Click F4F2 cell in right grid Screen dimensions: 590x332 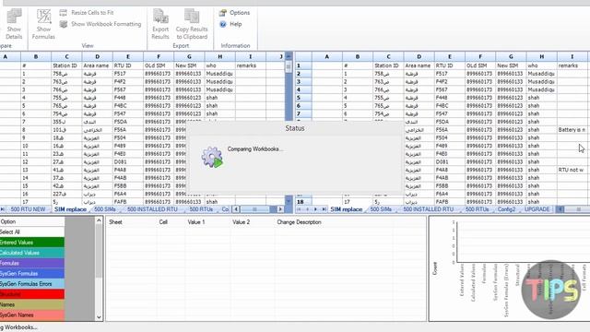coord(450,82)
